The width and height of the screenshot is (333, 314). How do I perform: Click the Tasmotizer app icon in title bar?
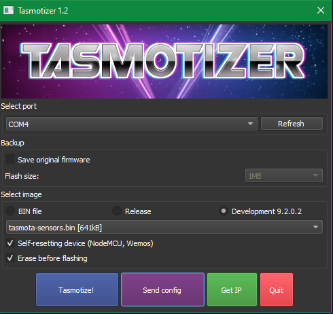click(9, 10)
